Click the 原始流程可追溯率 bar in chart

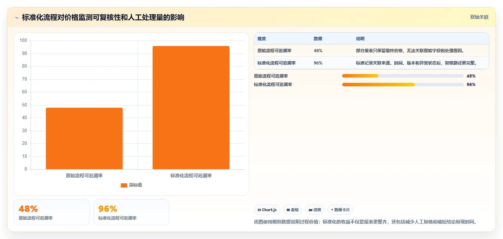(84, 139)
